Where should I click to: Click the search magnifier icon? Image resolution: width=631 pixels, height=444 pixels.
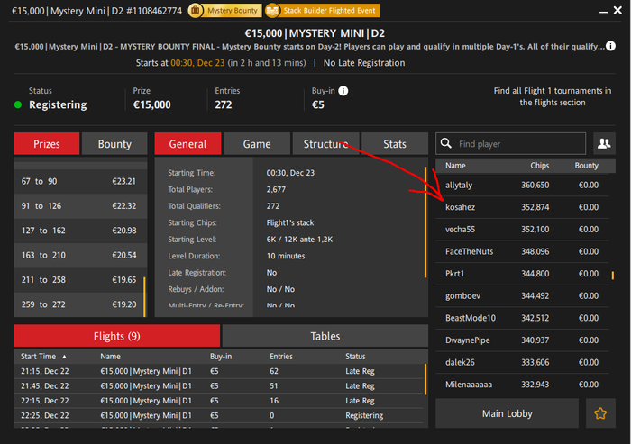click(446, 143)
